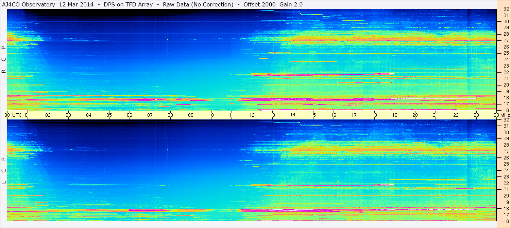Click the 09 hour mark on the time axis

[191, 115]
